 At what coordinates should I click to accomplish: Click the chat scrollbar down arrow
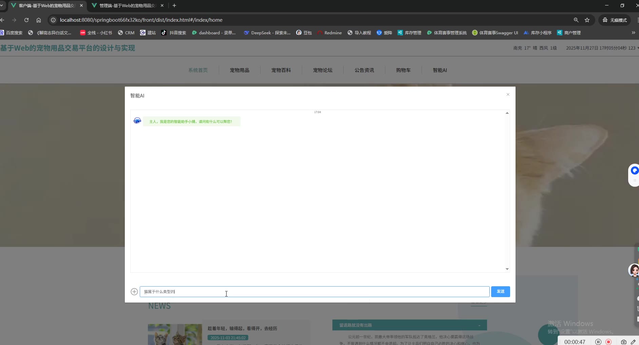coord(507,269)
